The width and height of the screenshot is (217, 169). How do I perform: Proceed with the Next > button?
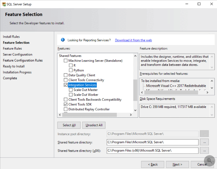(x=177, y=164)
